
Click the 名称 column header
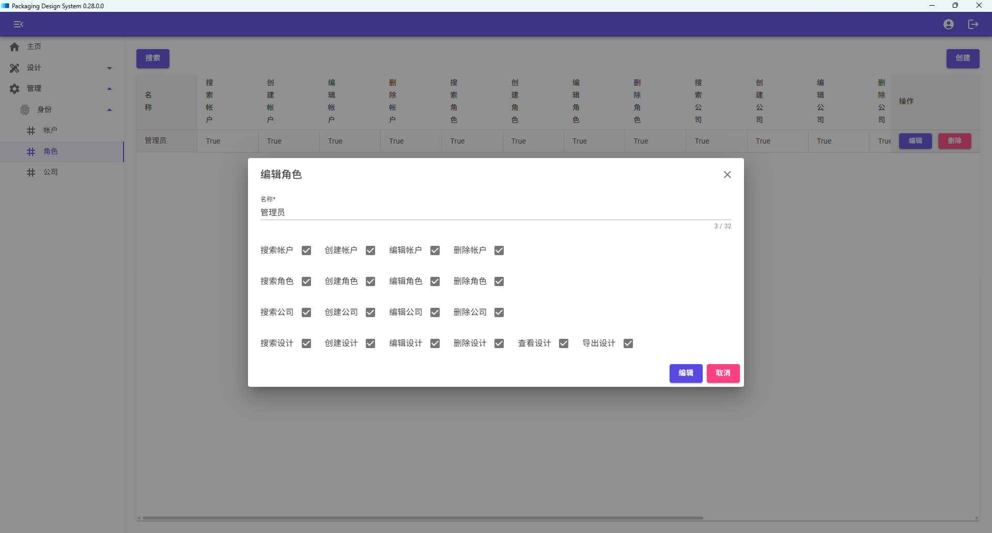pyautogui.click(x=166, y=102)
